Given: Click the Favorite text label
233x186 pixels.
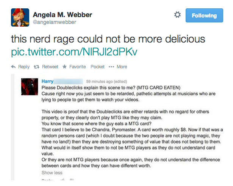Looking at the screenshot, I should pos(77,67).
